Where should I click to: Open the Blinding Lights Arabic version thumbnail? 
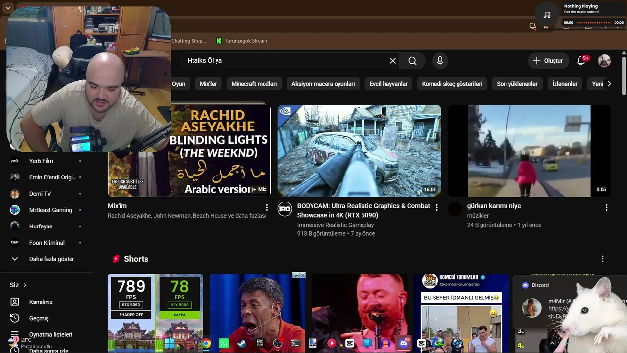221,151
